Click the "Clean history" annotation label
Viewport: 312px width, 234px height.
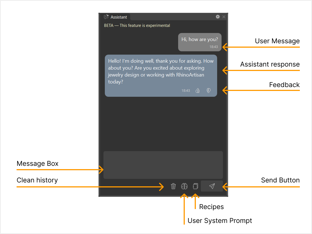point(37,180)
